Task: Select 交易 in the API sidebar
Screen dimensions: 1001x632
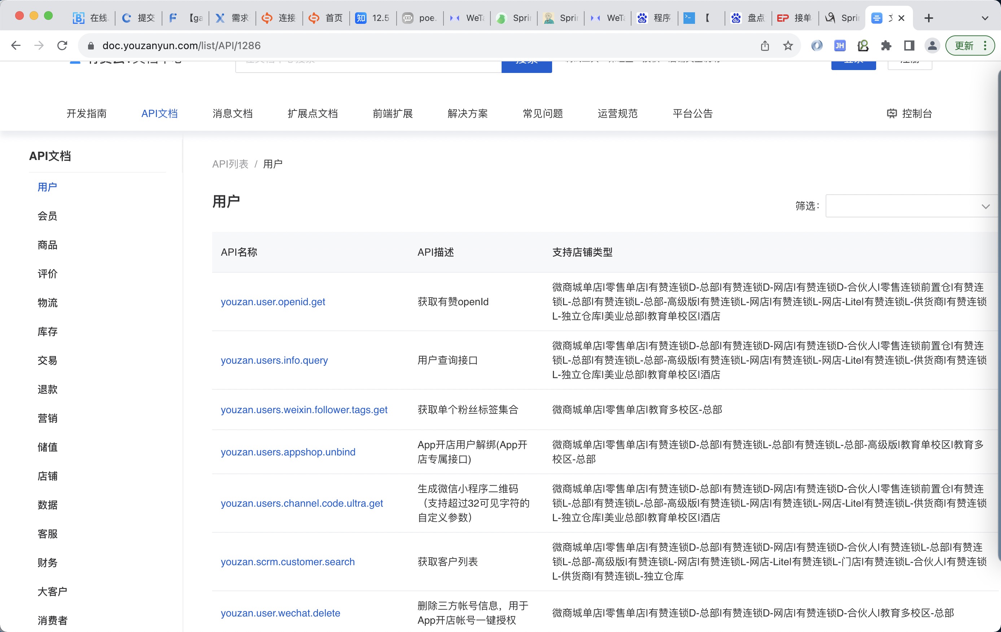Action: (47, 360)
